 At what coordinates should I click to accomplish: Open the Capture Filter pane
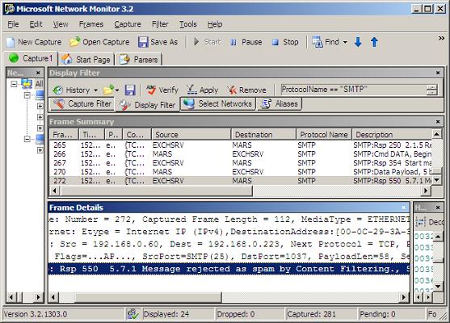click(82, 104)
